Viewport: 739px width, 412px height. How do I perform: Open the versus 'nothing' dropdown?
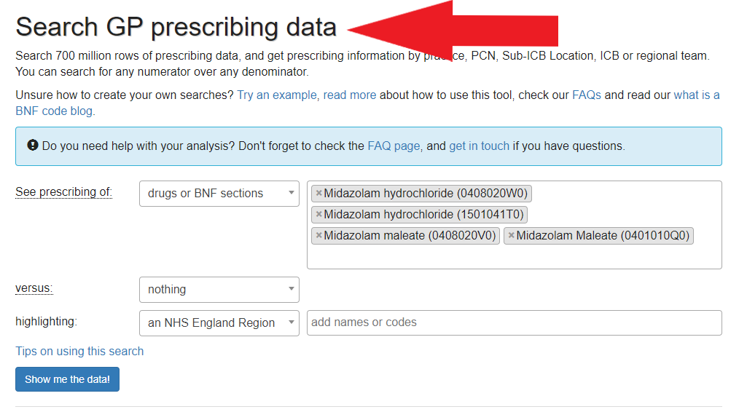coord(219,290)
